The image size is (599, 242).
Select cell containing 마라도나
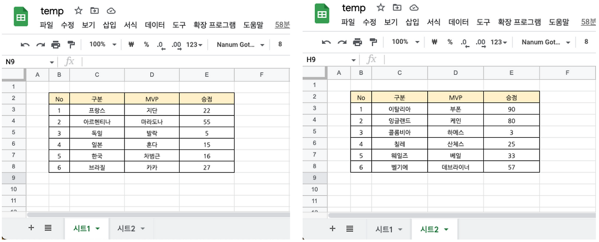coord(152,122)
